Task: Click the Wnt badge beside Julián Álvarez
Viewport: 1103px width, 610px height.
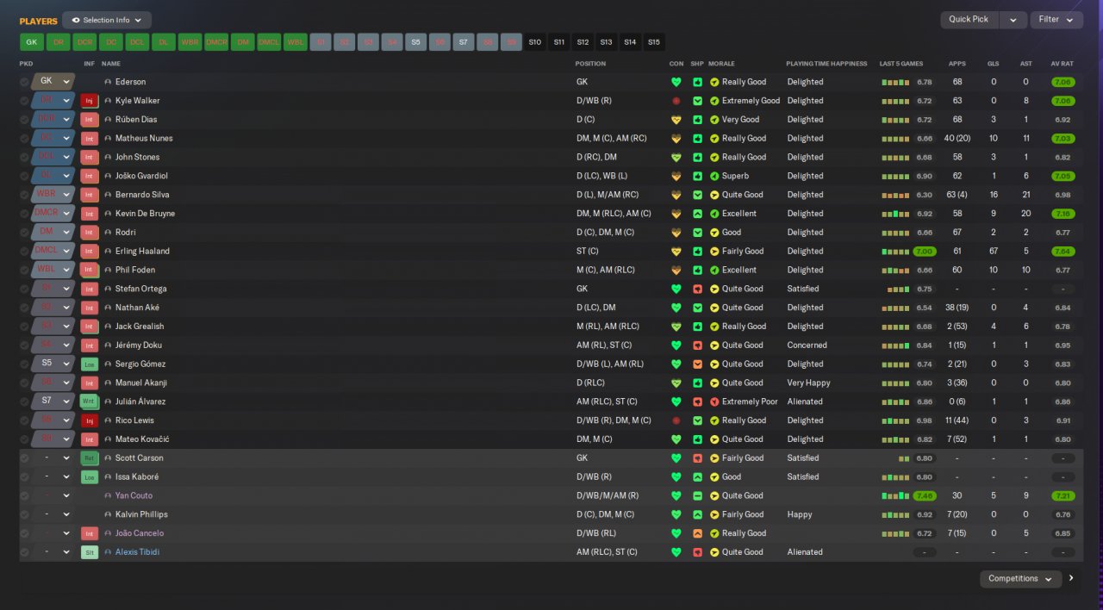Action: pos(89,401)
